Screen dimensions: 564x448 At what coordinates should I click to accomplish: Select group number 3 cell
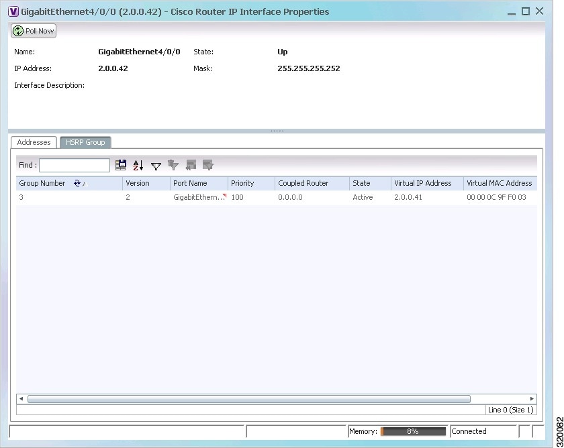[69, 197]
